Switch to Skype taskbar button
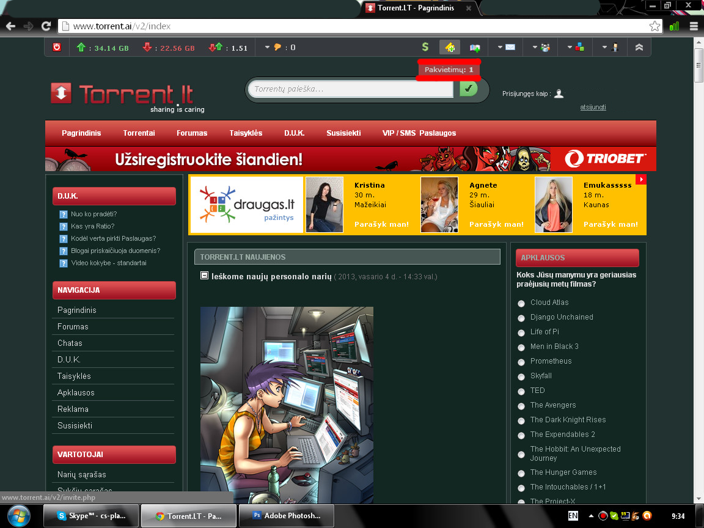The image size is (704, 528). pos(91,516)
